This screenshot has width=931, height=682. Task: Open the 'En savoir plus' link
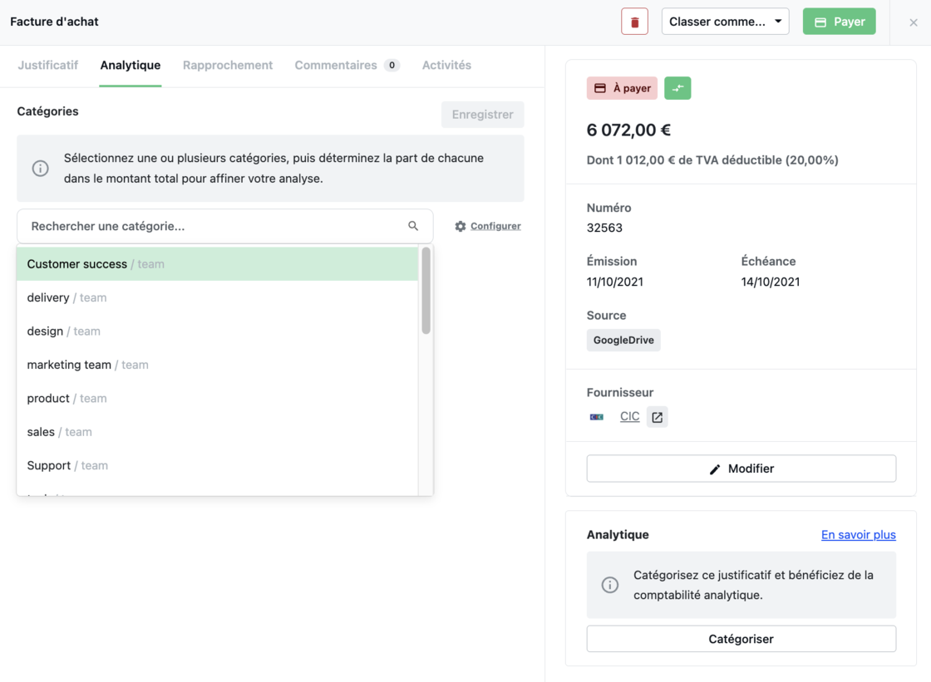tap(858, 535)
